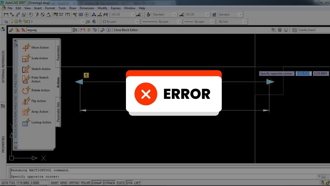This screenshot has width=330, height=186.
Task: Choose the Stretch Action tool
Action: (x=36, y=69)
